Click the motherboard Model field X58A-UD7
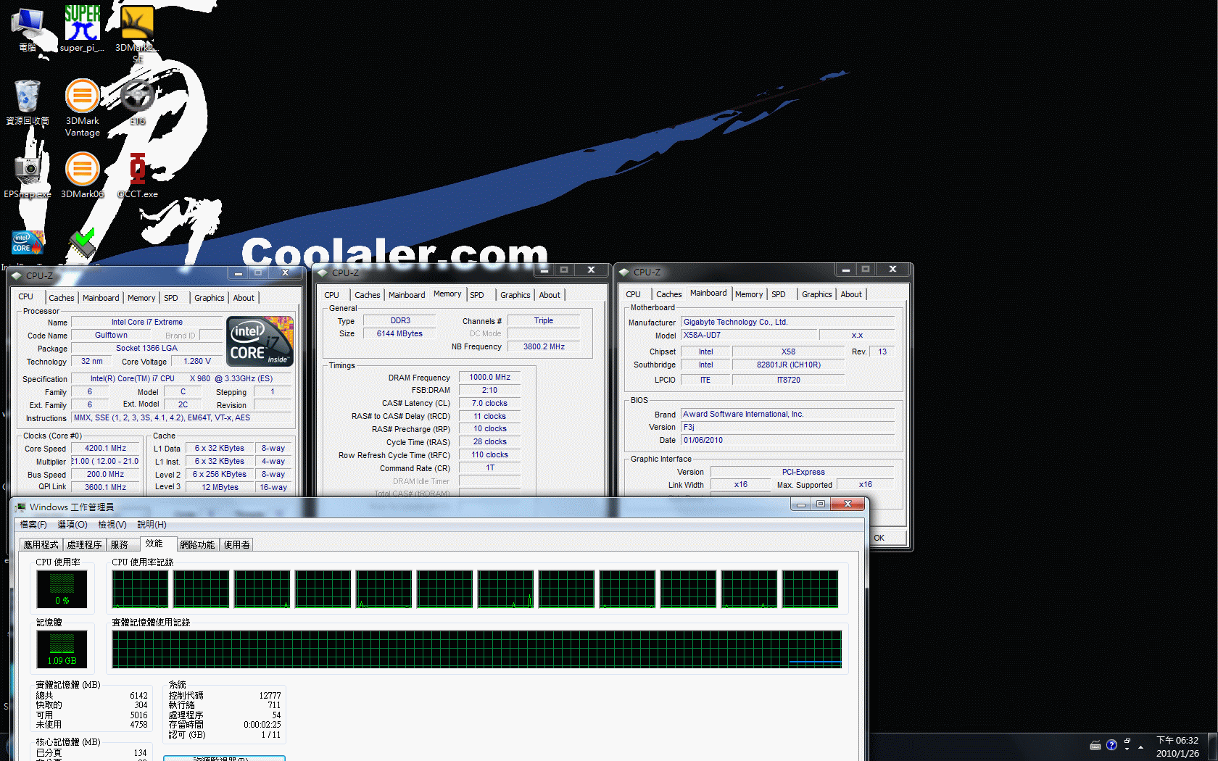The height and width of the screenshot is (761, 1218). pyautogui.click(x=750, y=336)
